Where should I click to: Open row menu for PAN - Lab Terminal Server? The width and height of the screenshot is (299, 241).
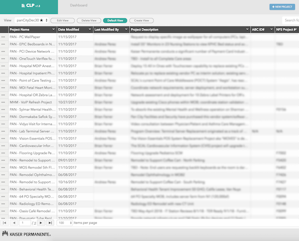tap(3, 131)
